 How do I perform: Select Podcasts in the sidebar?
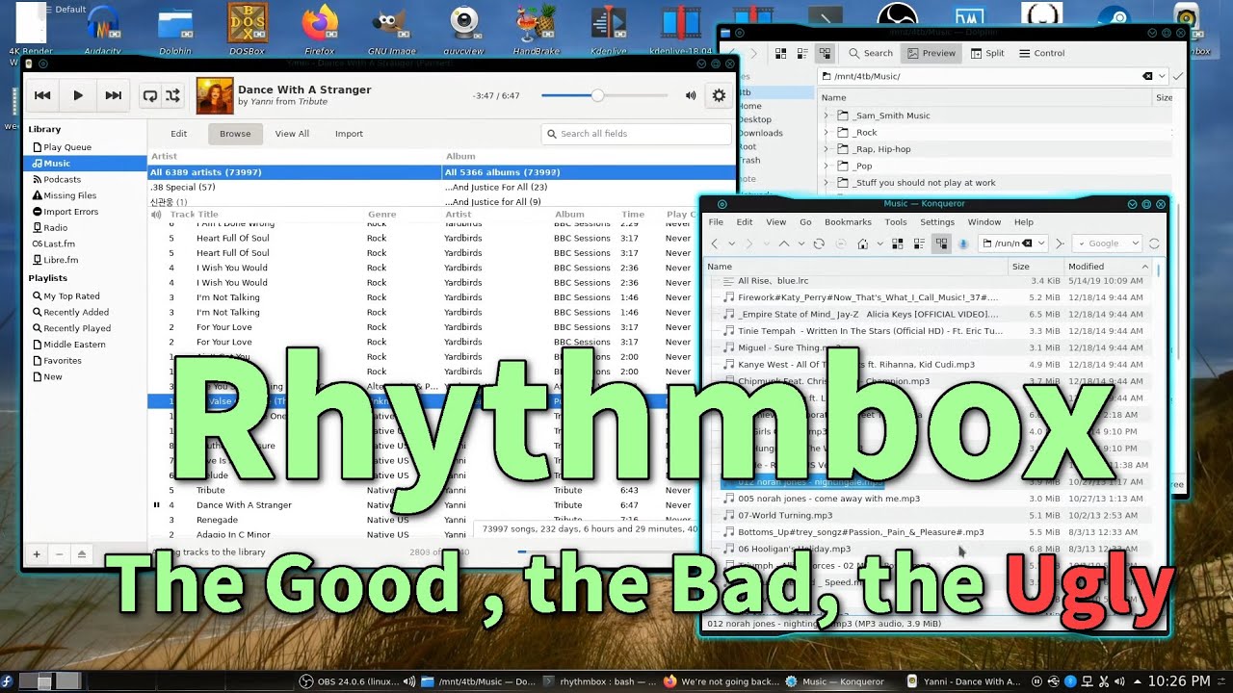[85, 179]
